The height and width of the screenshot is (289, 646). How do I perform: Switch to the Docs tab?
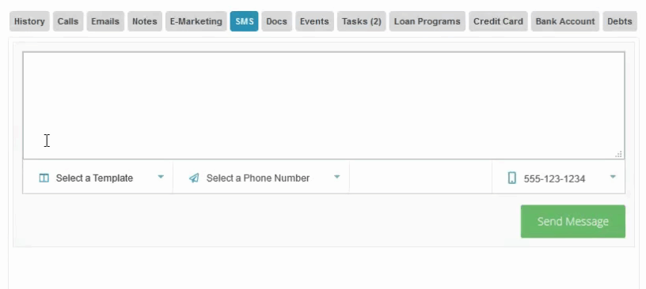[x=276, y=21]
